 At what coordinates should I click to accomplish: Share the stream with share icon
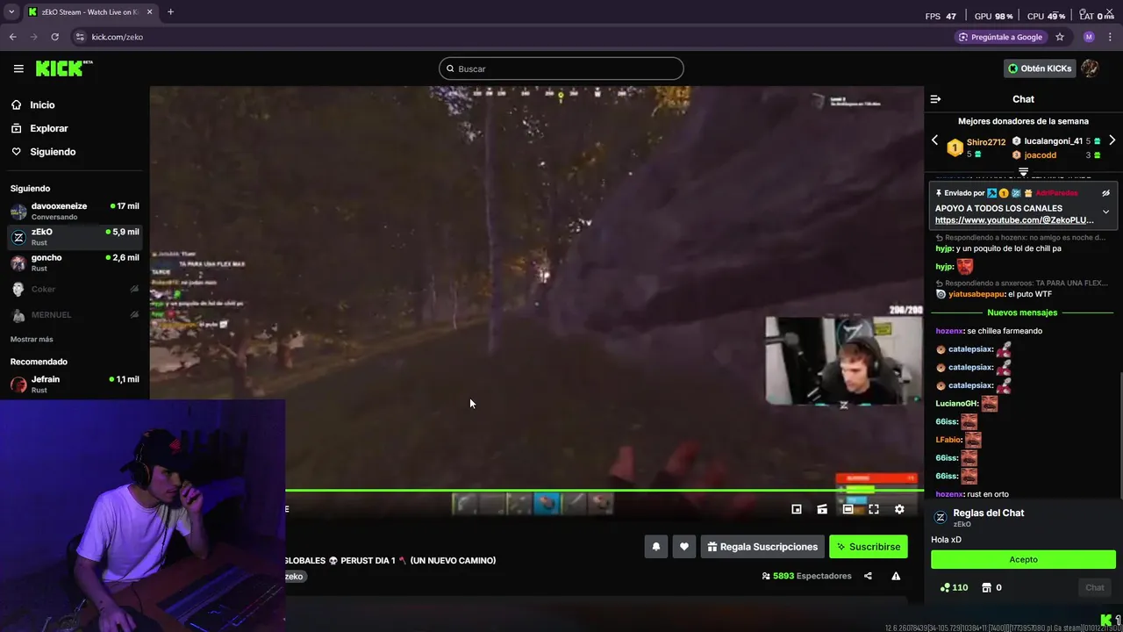pyautogui.click(x=868, y=576)
